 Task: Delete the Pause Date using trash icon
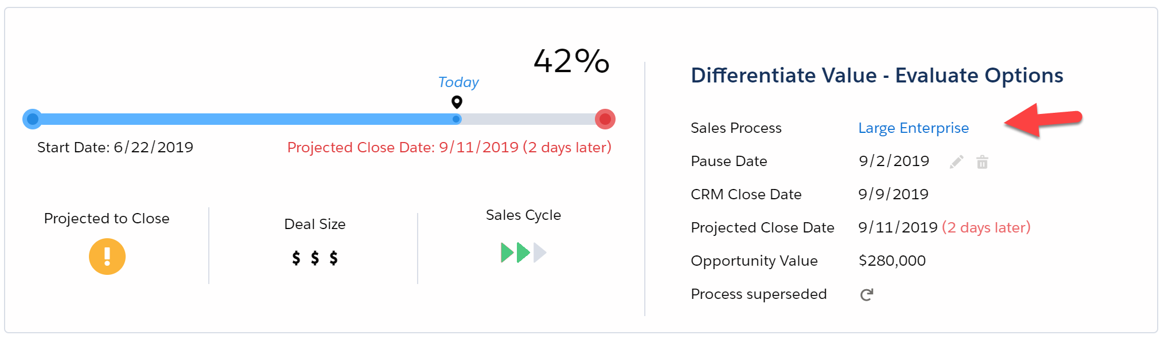coord(982,162)
